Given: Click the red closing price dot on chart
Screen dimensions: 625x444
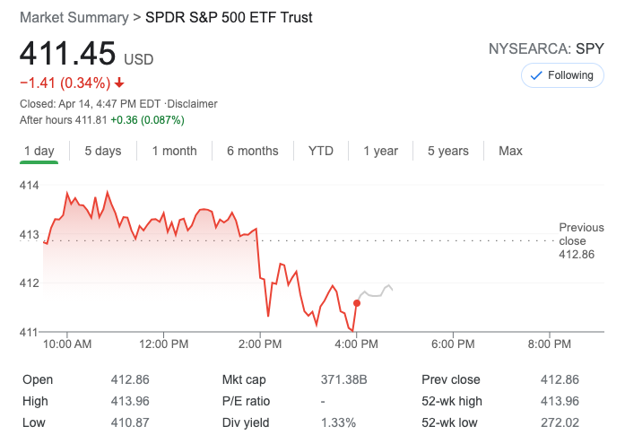Looking at the screenshot, I should 357,303.
